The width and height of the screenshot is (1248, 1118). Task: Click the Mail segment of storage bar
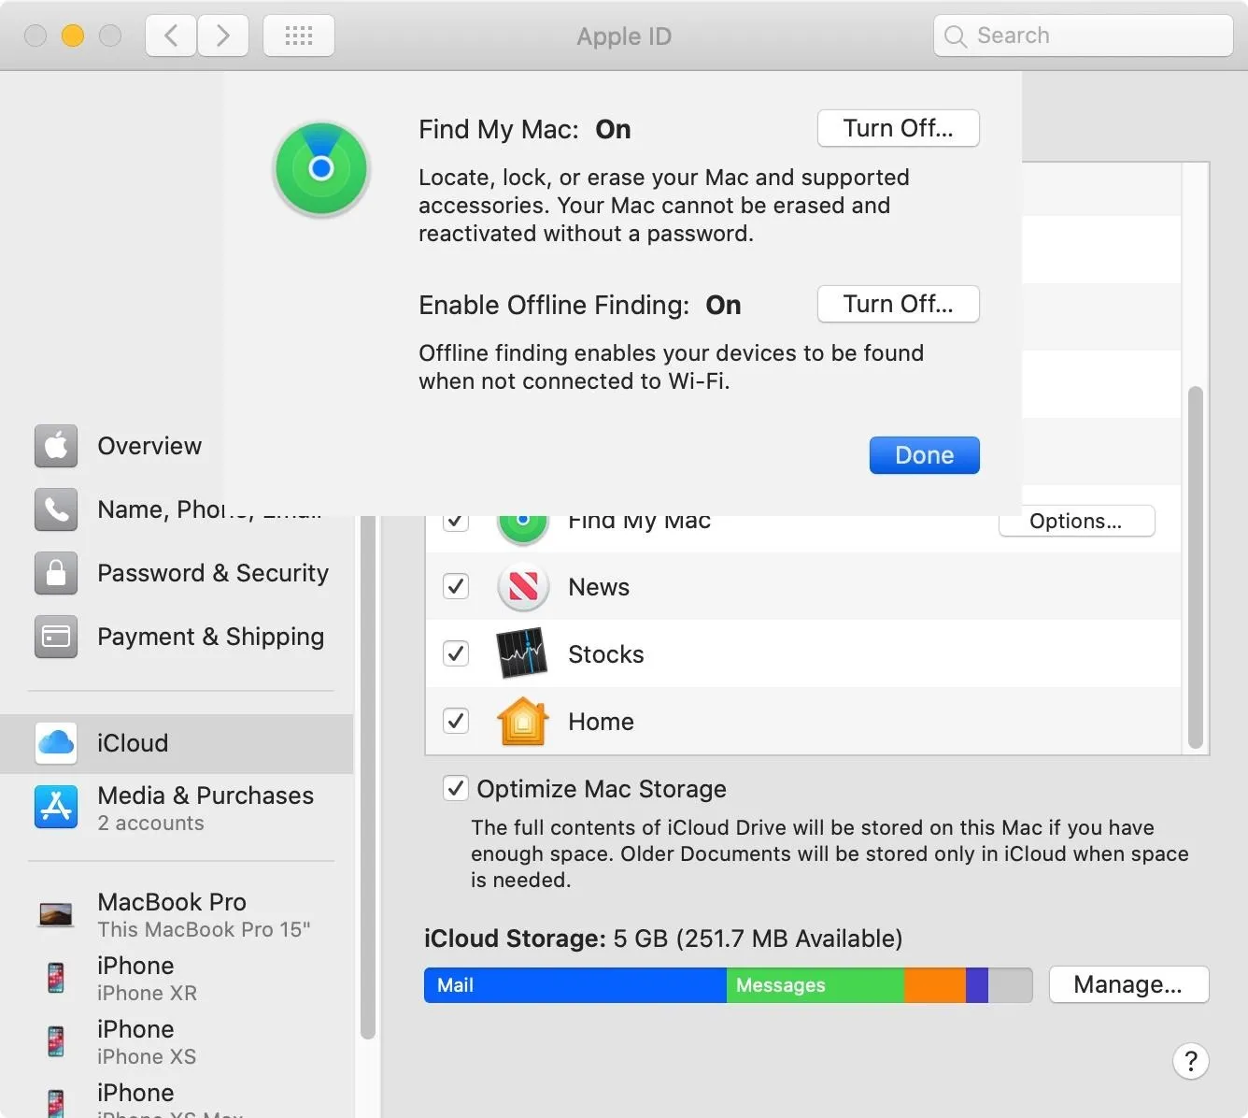(x=574, y=985)
